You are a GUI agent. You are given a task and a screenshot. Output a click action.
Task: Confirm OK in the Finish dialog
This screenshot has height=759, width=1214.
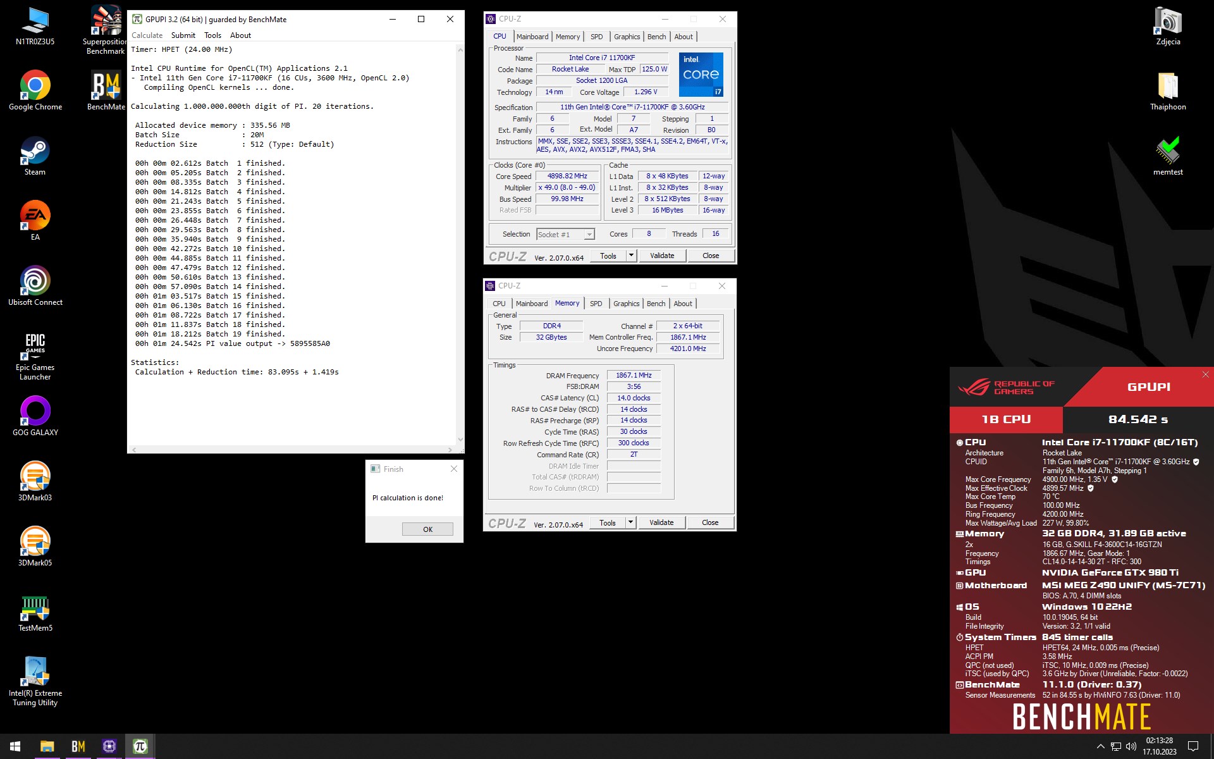[x=427, y=529]
